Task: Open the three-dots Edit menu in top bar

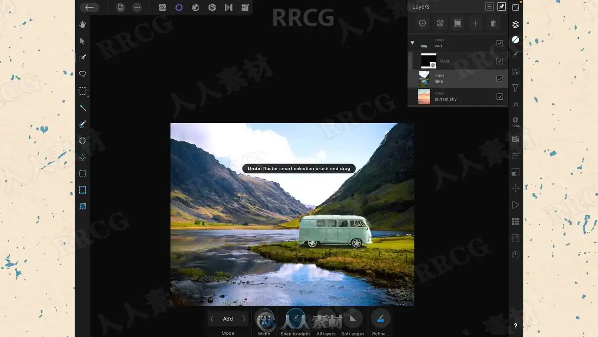Action: click(137, 7)
